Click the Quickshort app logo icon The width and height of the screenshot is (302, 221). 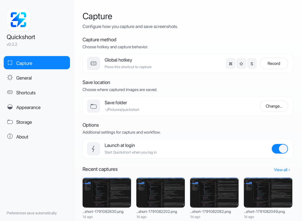(18, 20)
